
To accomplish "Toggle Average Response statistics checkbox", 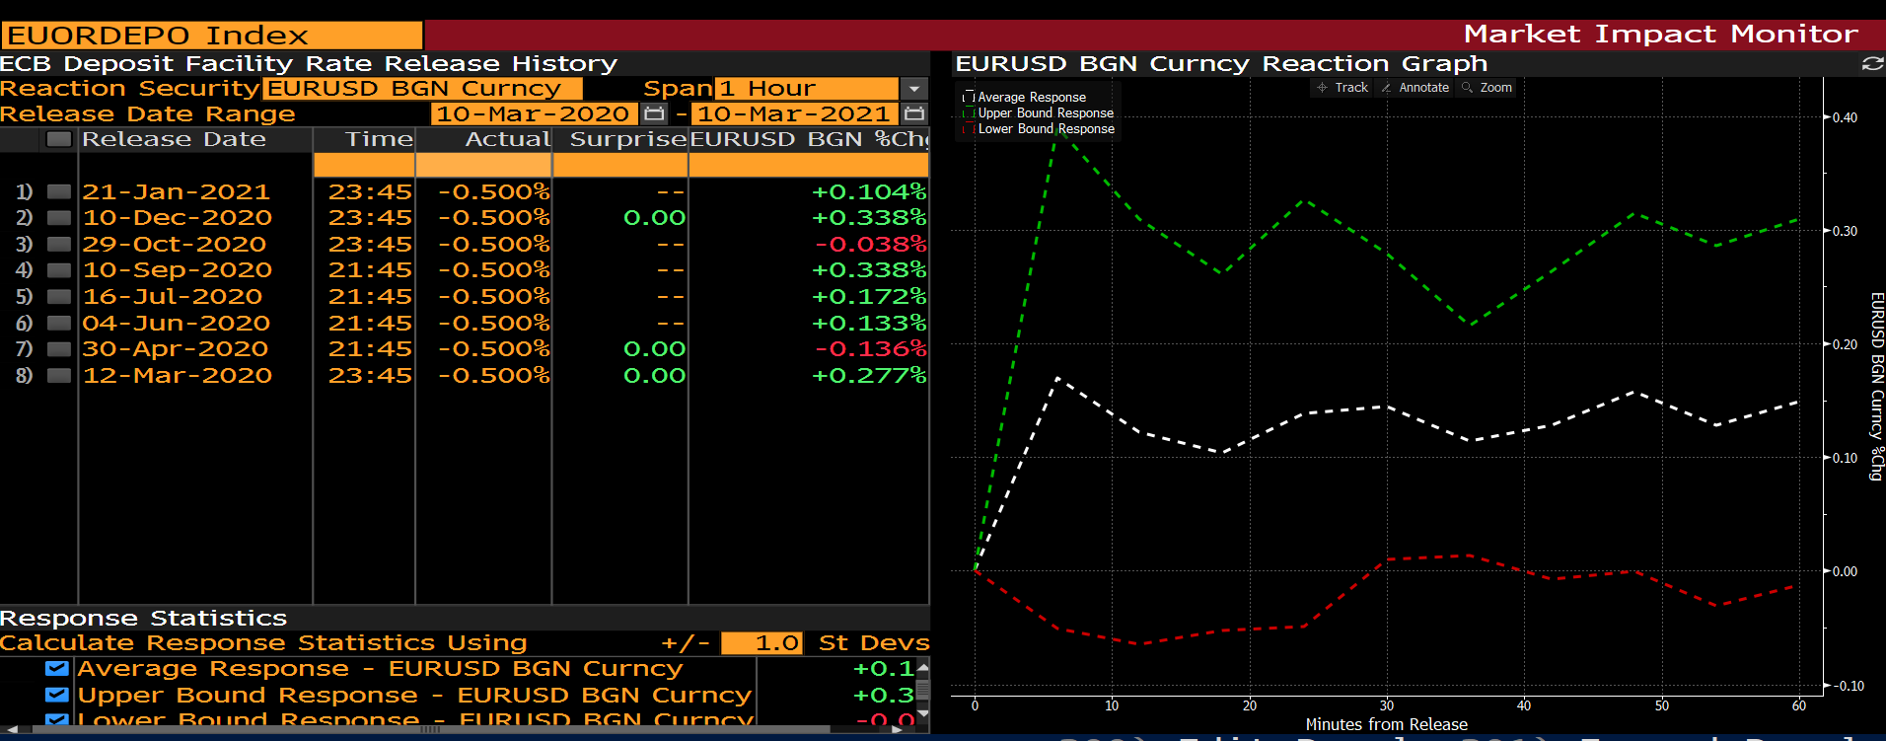I will [57, 669].
